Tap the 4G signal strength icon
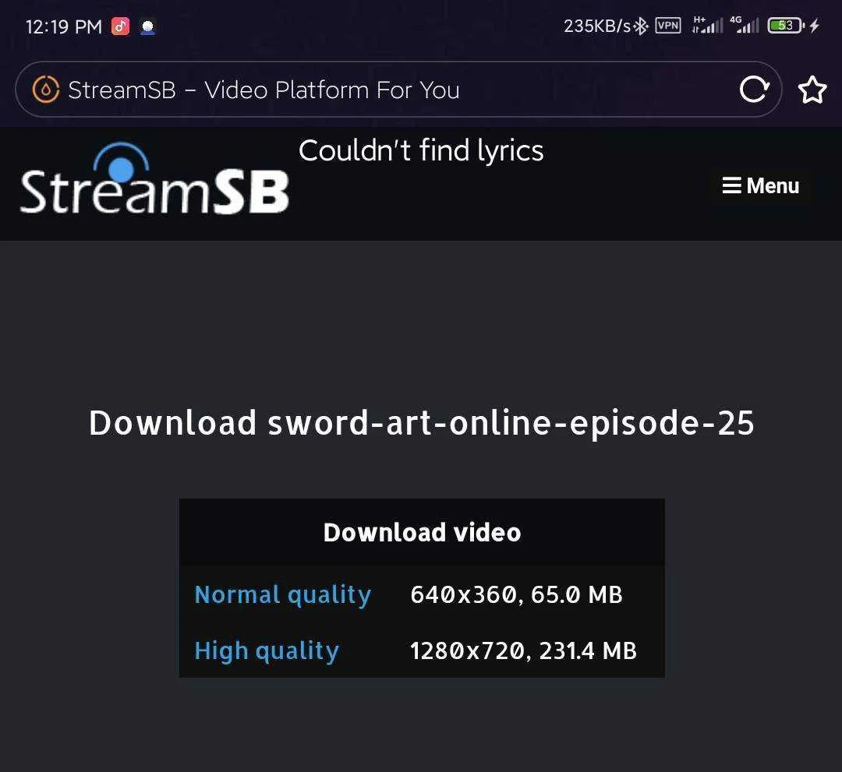842x772 pixels. point(745,25)
